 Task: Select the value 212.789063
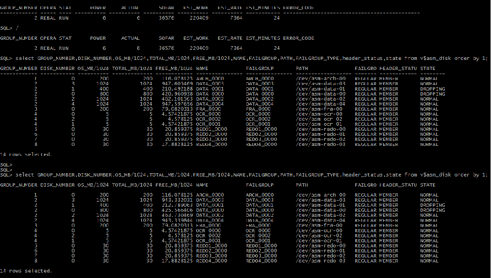click(x=177, y=205)
